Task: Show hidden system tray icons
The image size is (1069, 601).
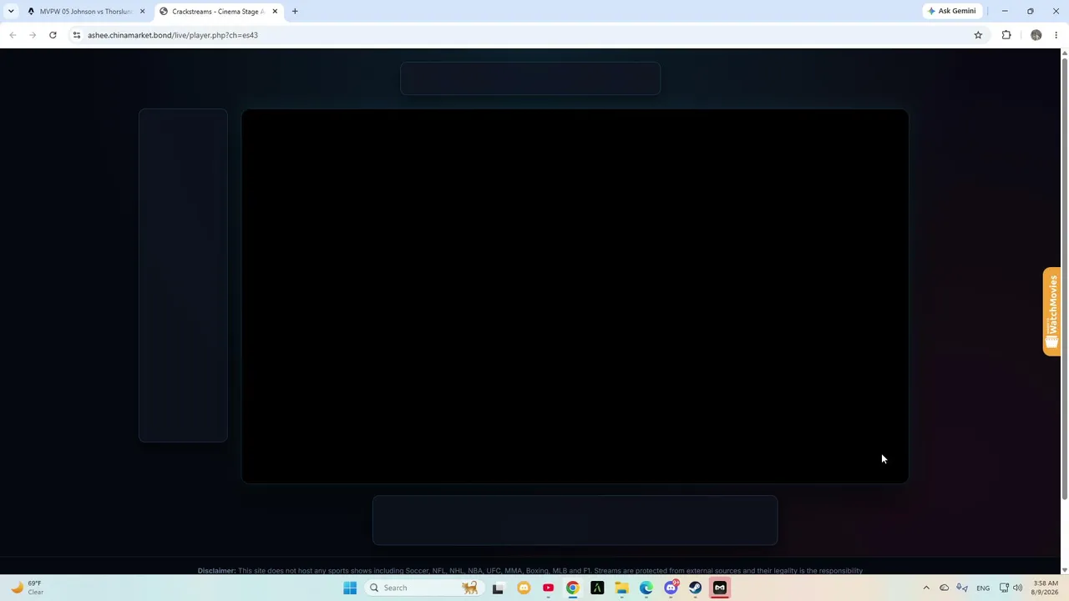Action: click(926, 588)
